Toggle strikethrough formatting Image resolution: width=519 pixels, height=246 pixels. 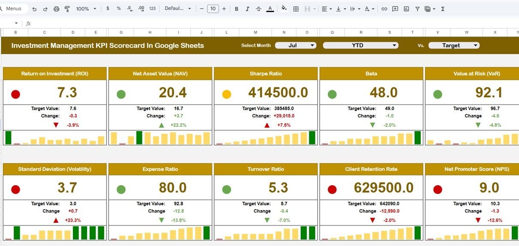258,9
